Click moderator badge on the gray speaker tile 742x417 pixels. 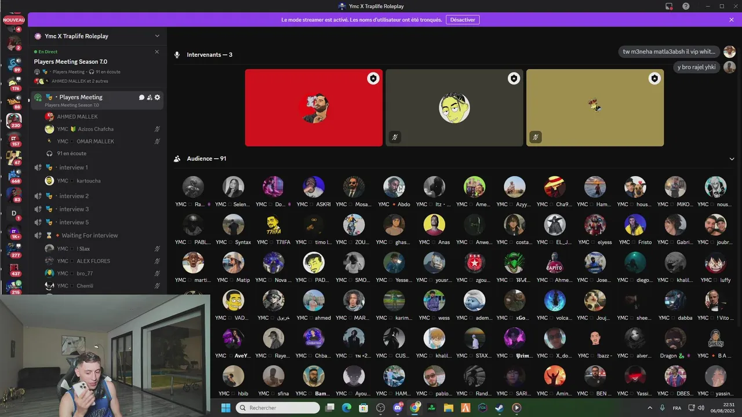(514, 78)
